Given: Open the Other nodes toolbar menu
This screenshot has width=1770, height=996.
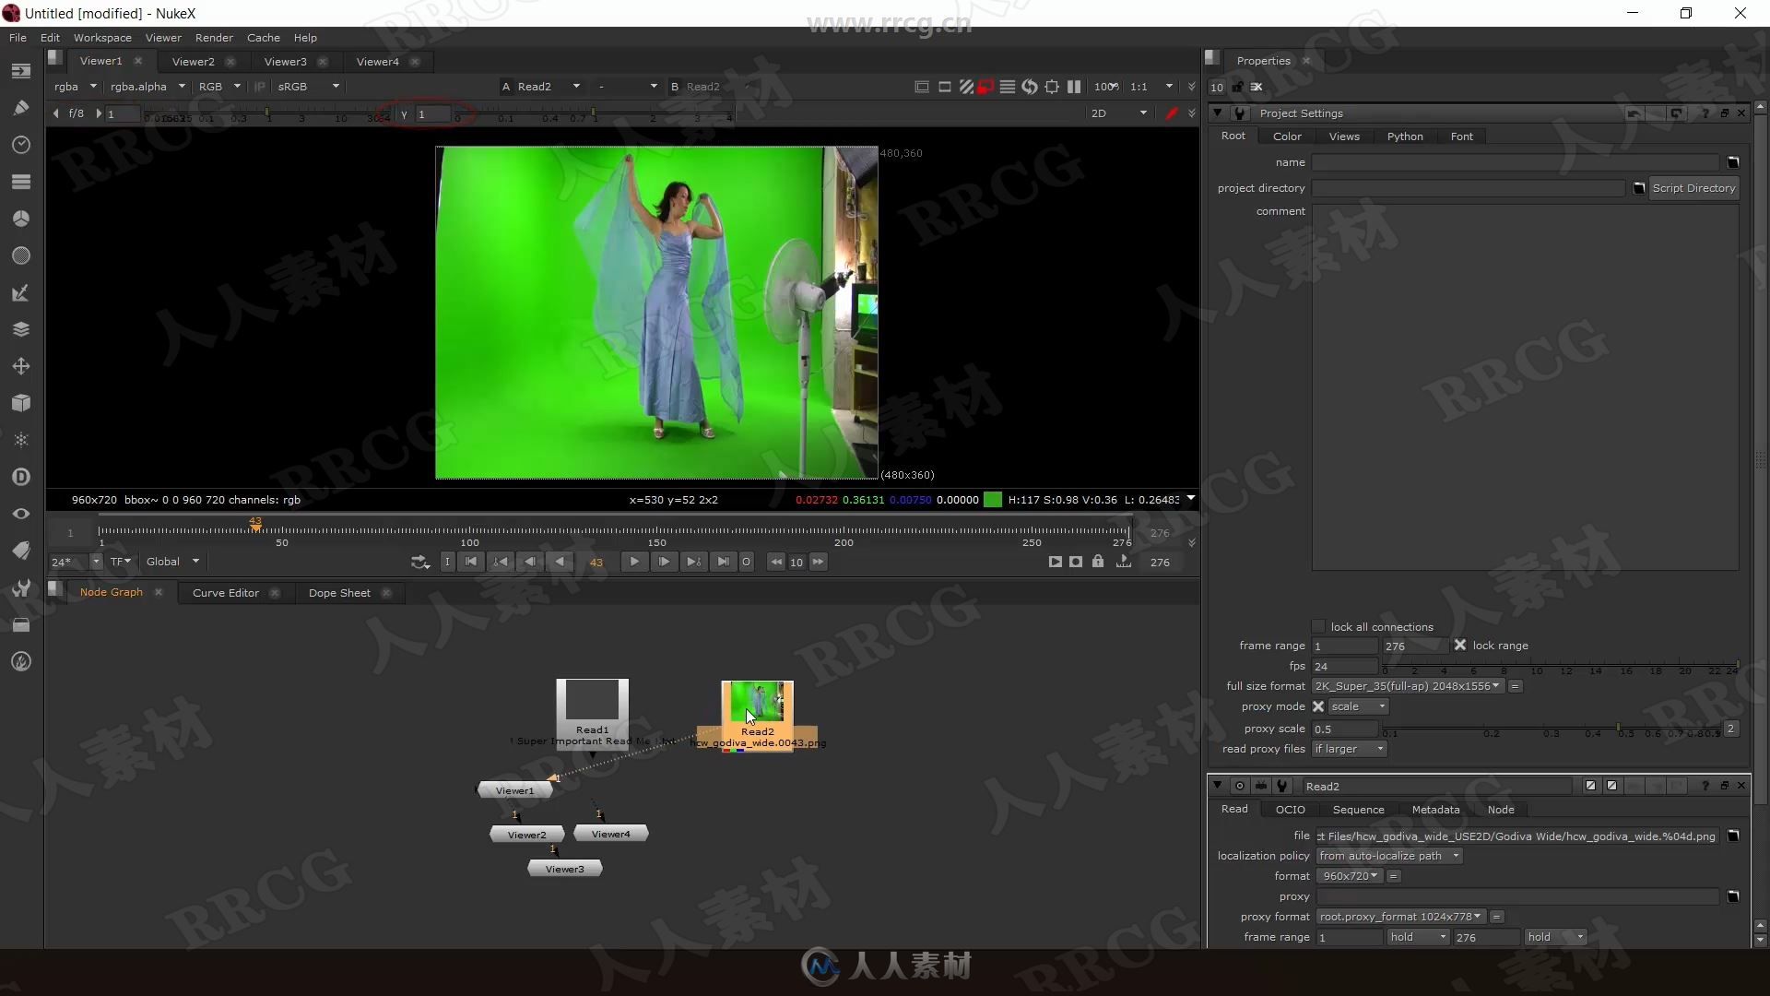Looking at the screenshot, I should click(x=21, y=587).
